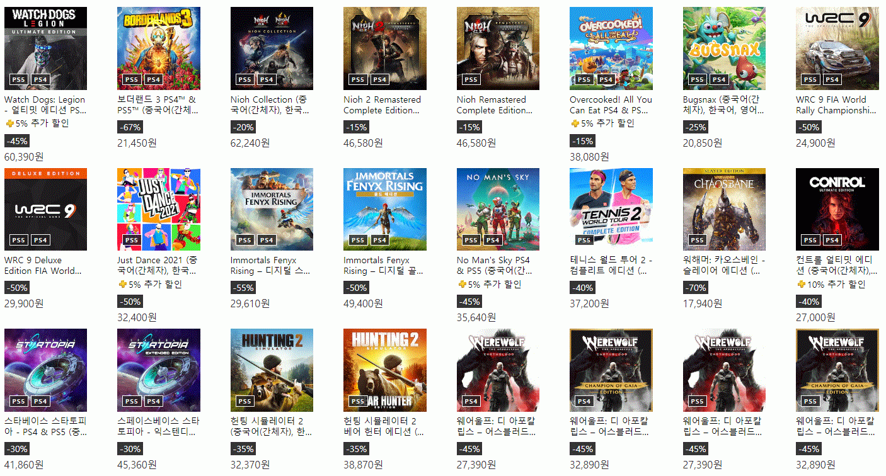
Task: Open the WRC 9 Deluxe Edition FIA World title
Action: point(43,265)
